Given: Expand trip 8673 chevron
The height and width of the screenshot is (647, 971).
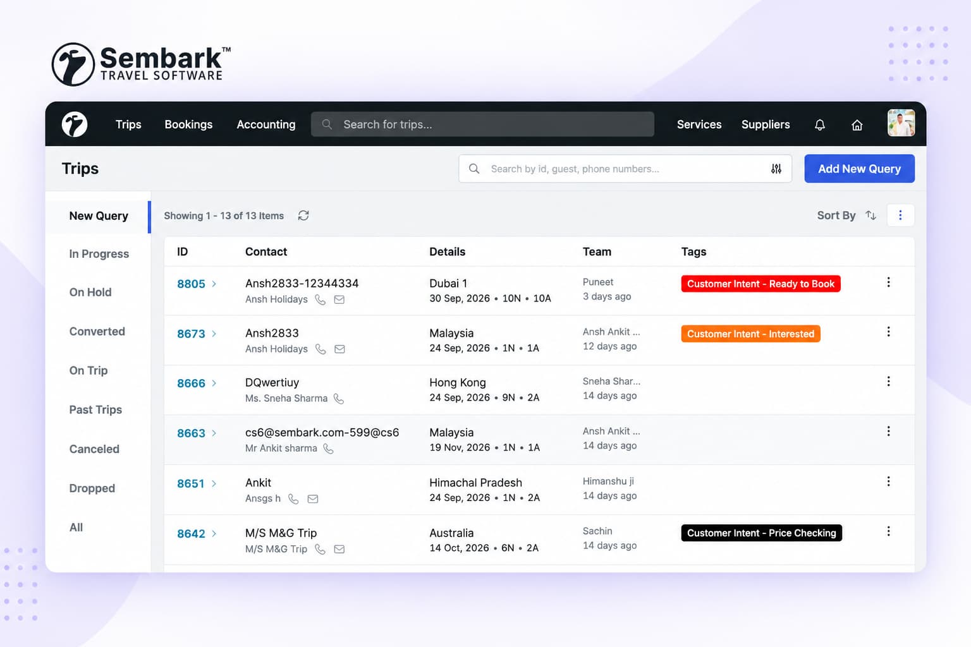Looking at the screenshot, I should point(214,334).
